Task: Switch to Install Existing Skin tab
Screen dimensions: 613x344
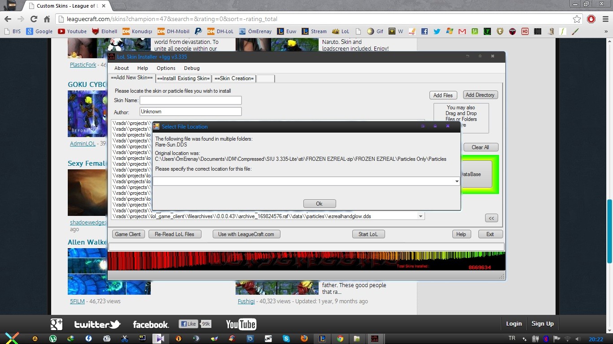Action: tap(184, 78)
